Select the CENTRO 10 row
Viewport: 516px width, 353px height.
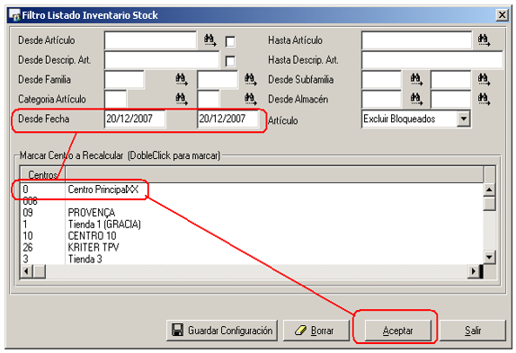[252, 235]
